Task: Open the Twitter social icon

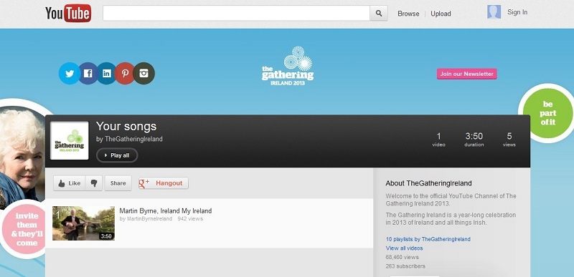Action: coord(70,73)
